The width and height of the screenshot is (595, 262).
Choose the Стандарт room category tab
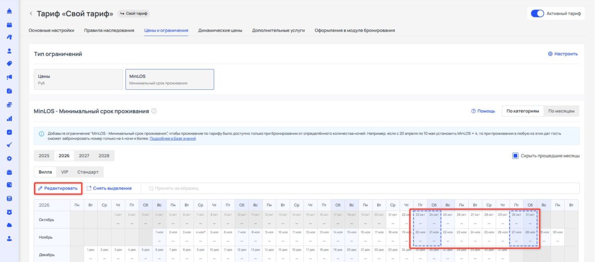88,172
